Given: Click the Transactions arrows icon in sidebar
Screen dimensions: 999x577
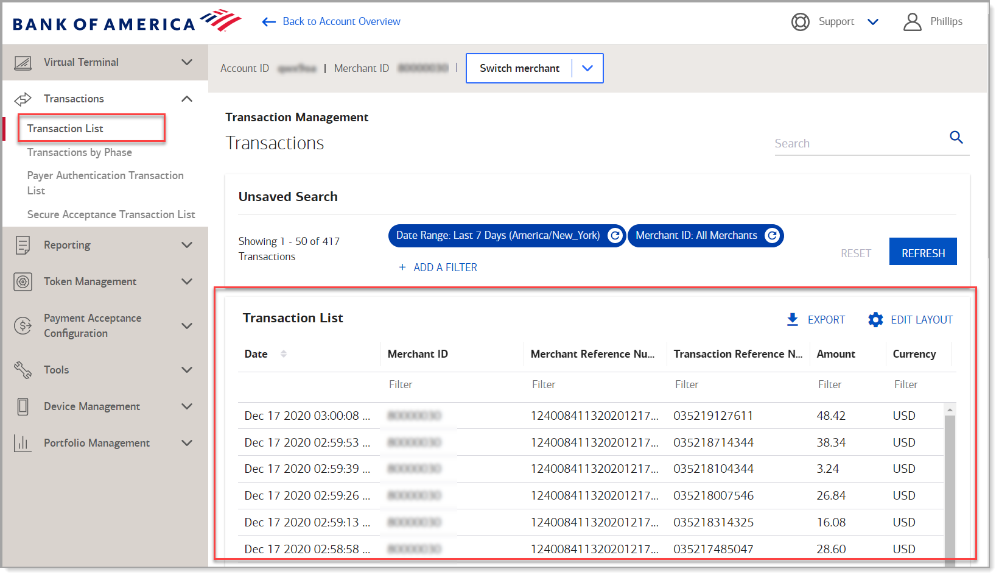Looking at the screenshot, I should coord(23,99).
